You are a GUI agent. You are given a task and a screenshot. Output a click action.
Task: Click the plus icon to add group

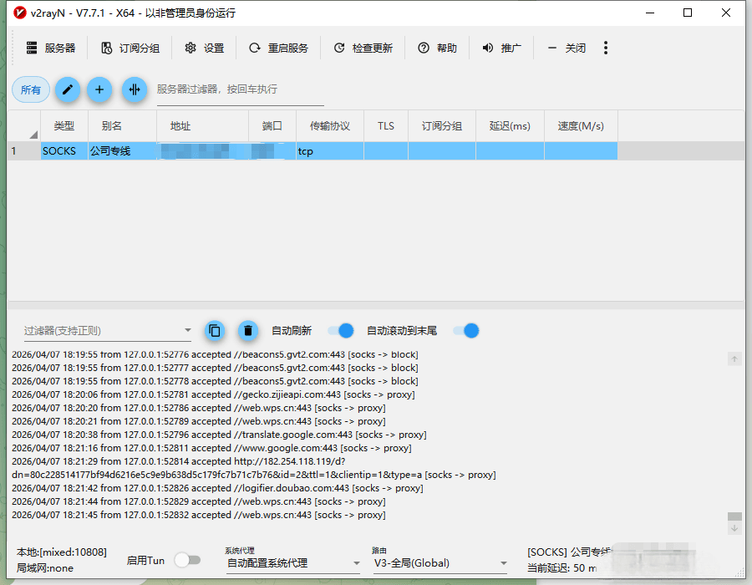click(x=99, y=89)
